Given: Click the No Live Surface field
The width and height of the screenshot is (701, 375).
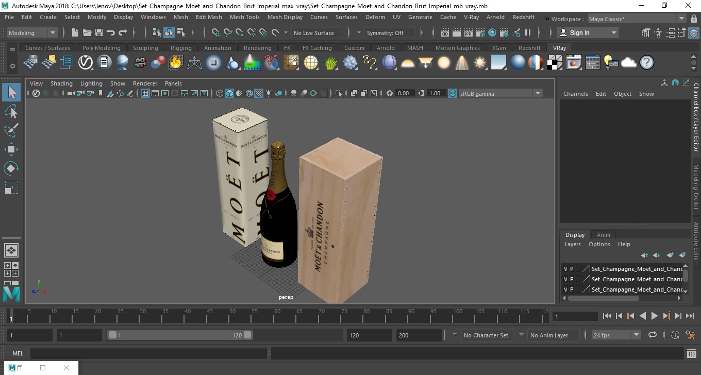Looking at the screenshot, I should (316, 32).
